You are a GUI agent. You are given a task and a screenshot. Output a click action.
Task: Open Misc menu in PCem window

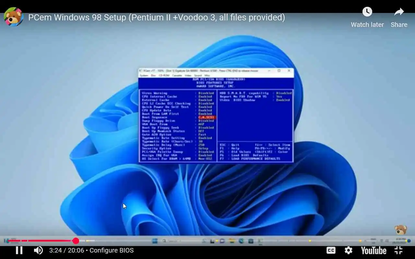(x=207, y=75)
